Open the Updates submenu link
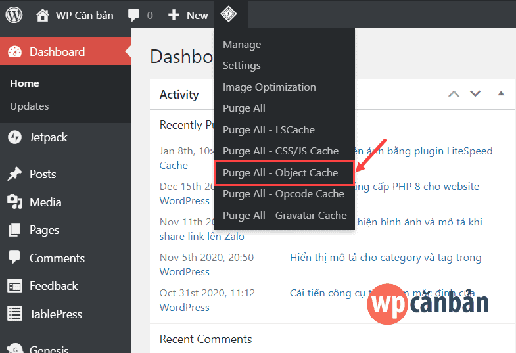516x353 pixels. coord(30,106)
